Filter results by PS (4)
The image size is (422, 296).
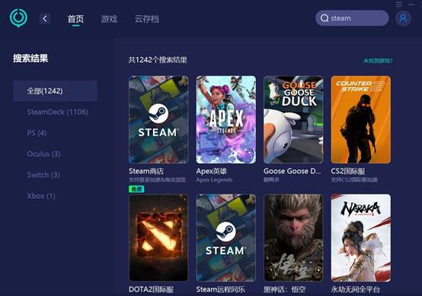click(x=37, y=133)
